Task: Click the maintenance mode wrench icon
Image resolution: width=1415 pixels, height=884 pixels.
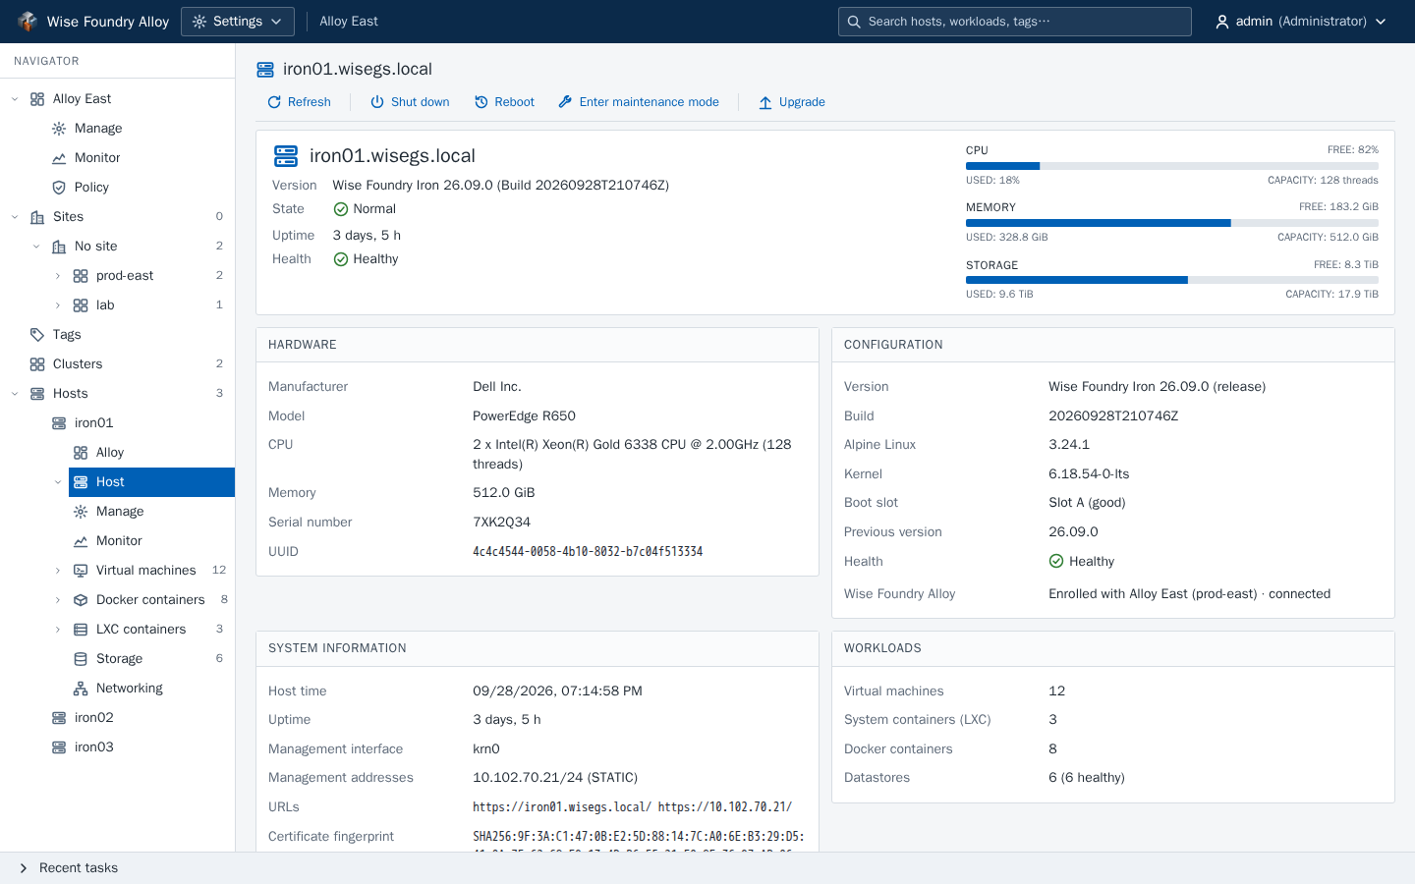Action: [x=565, y=102]
